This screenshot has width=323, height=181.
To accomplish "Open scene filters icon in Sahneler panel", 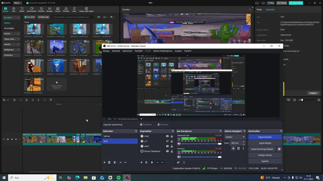I will click(115, 162).
